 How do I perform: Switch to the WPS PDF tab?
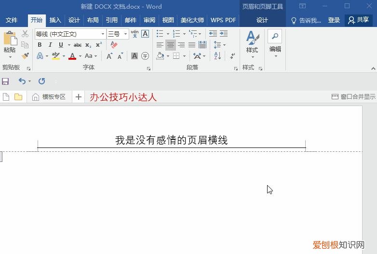(x=223, y=20)
